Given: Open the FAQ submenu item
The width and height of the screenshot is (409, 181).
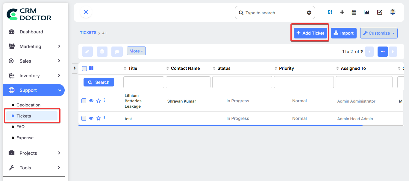Looking at the screenshot, I should click(x=20, y=127).
